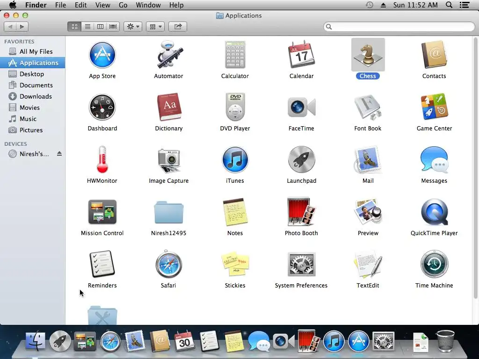Select the Contacts address book icon
The height and width of the screenshot is (359, 479).
pos(434,55)
